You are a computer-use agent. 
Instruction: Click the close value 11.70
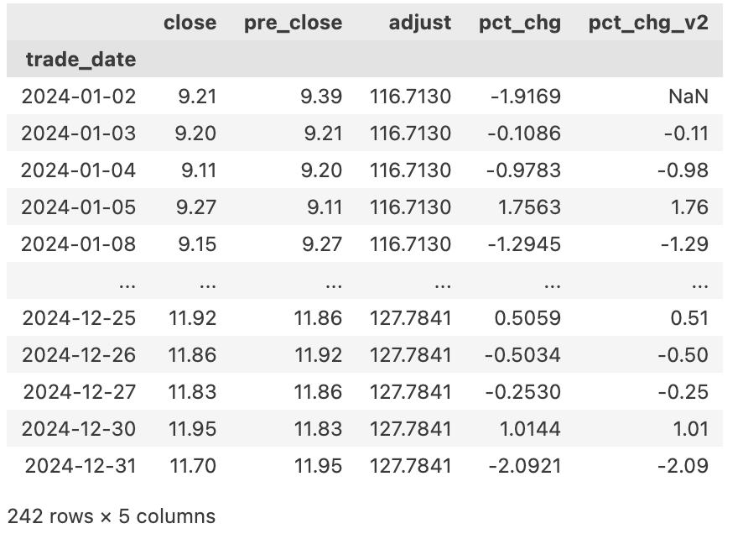coord(192,465)
